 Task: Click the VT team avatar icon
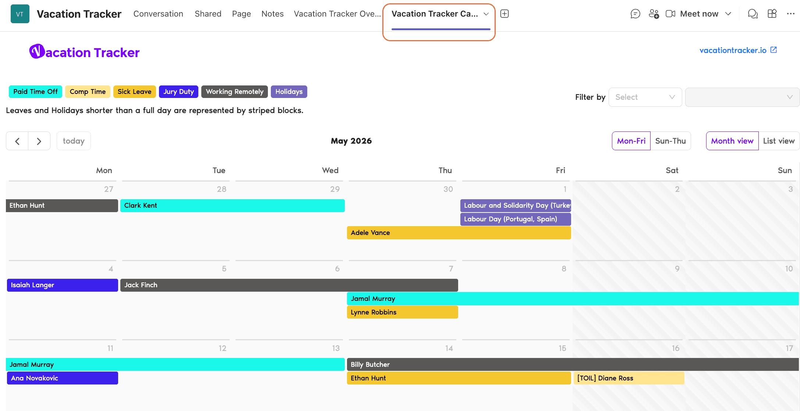coord(20,14)
